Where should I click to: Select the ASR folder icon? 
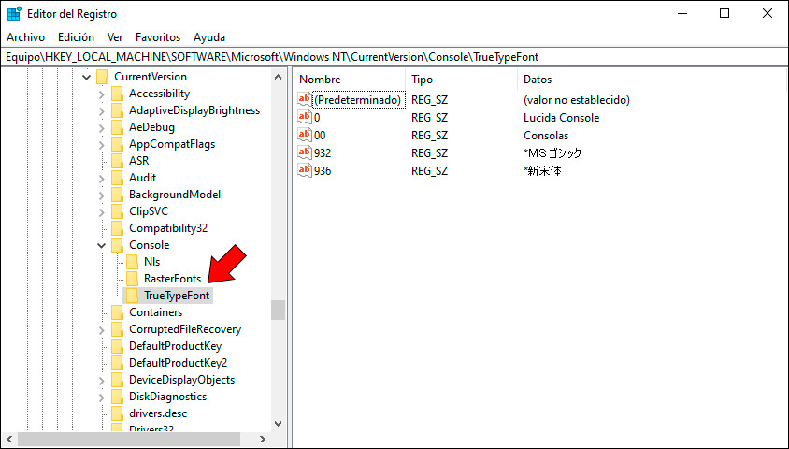(117, 161)
